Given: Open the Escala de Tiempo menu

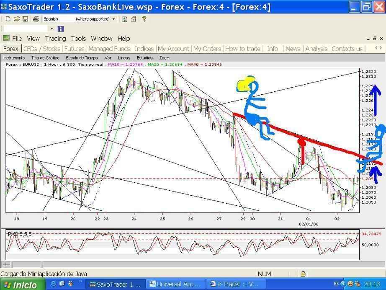Looking at the screenshot, I should point(82,58).
